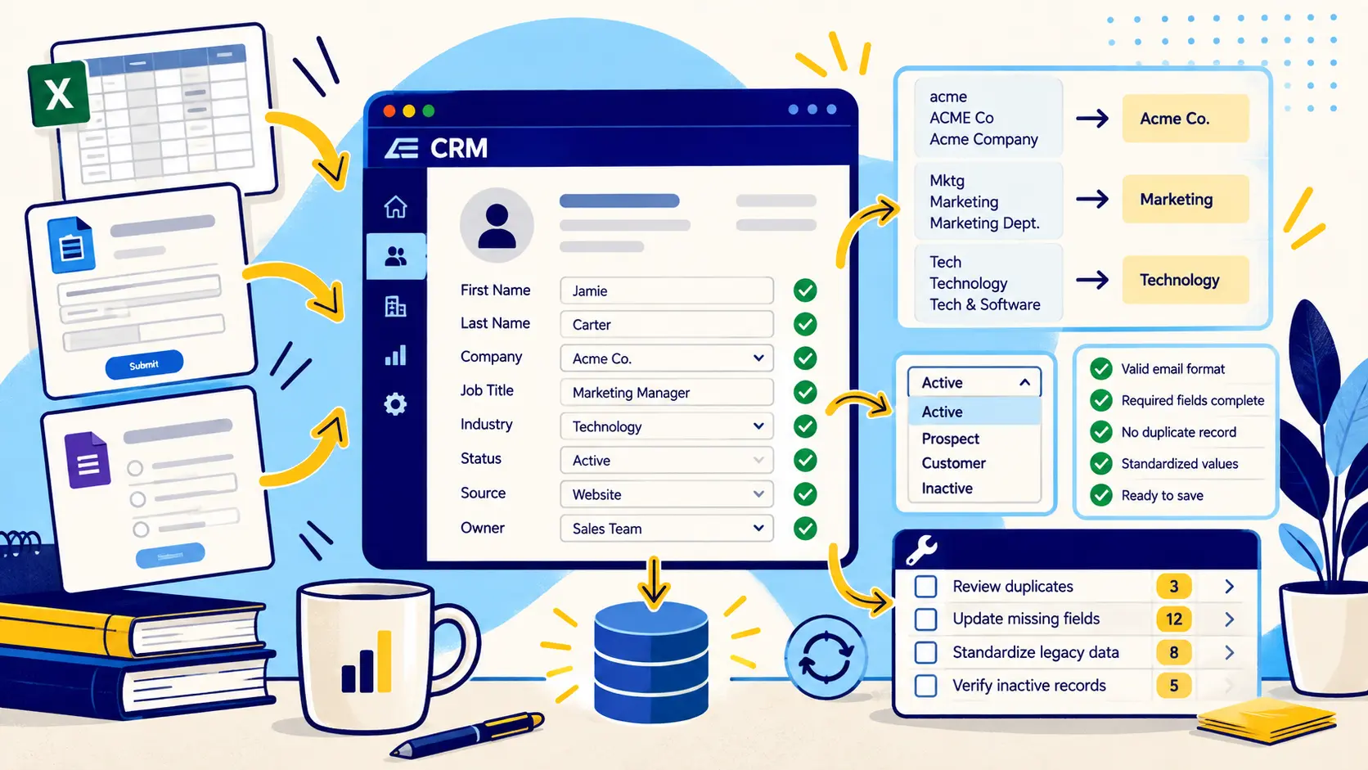Open the Owner dropdown showing Sales Team
Viewport: 1368px width, 770px height.
(x=667, y=529)
